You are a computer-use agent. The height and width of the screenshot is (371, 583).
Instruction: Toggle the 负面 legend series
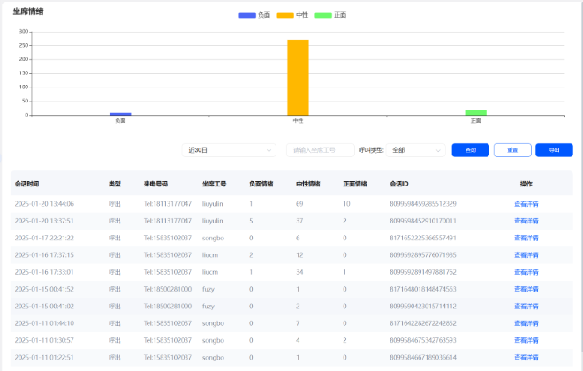coord(254,15)
